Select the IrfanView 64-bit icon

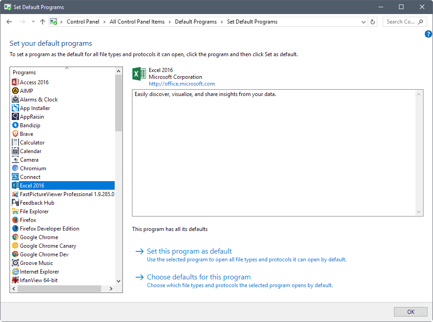tap(15, 280)
